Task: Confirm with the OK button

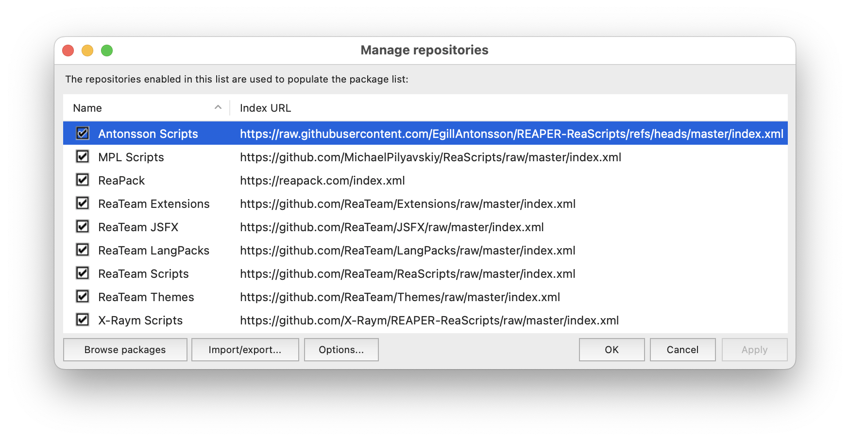Action: point(612,350)
